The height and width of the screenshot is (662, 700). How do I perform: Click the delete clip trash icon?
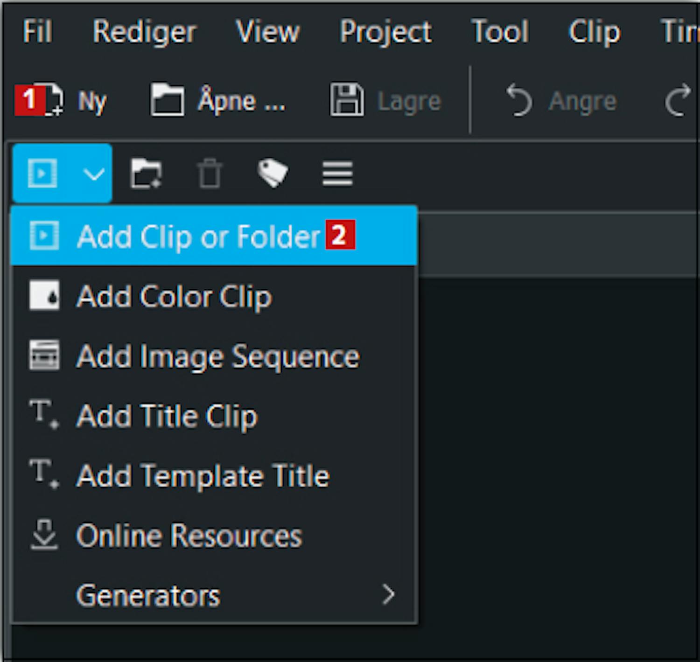[x=210, y=174]
